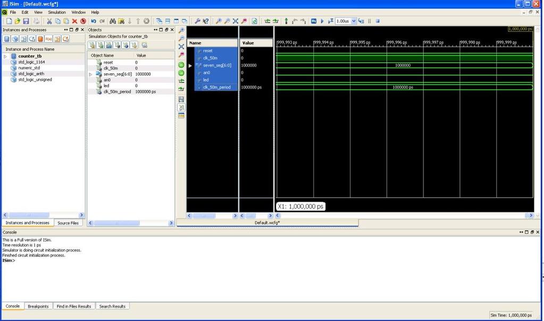
Task: Click the New file icon in toolbar
Action: coord(9,21)
